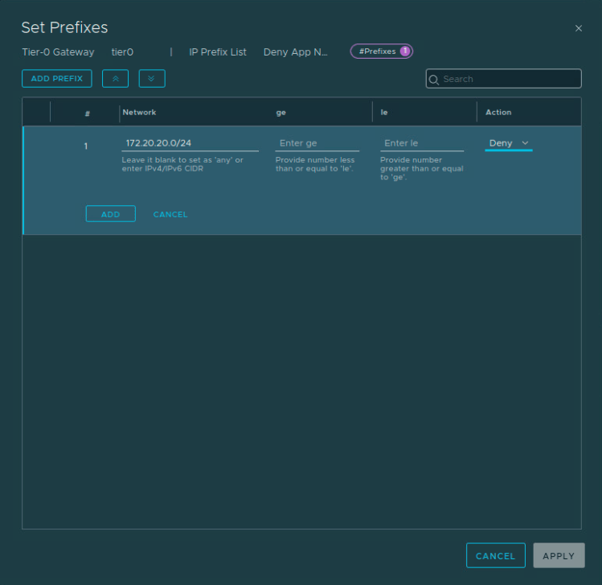Click the # column header

[87, 113]
